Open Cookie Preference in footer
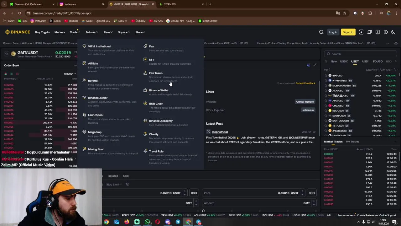Viewport: 401px width, 226px height. [x=367, y=215]
